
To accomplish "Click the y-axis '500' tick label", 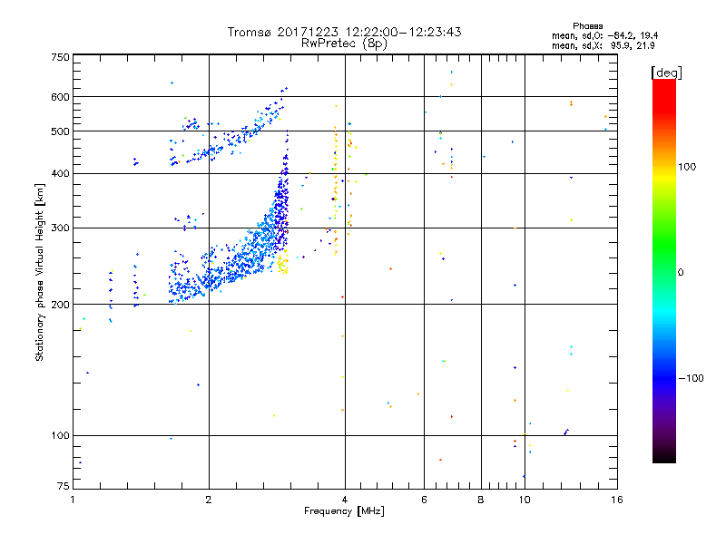I will 60,131.
